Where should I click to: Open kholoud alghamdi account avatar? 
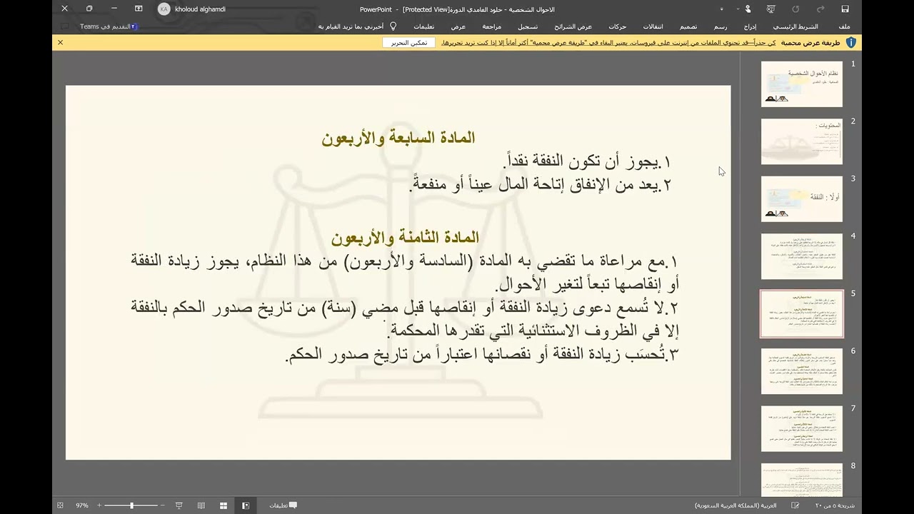[164, 9]
